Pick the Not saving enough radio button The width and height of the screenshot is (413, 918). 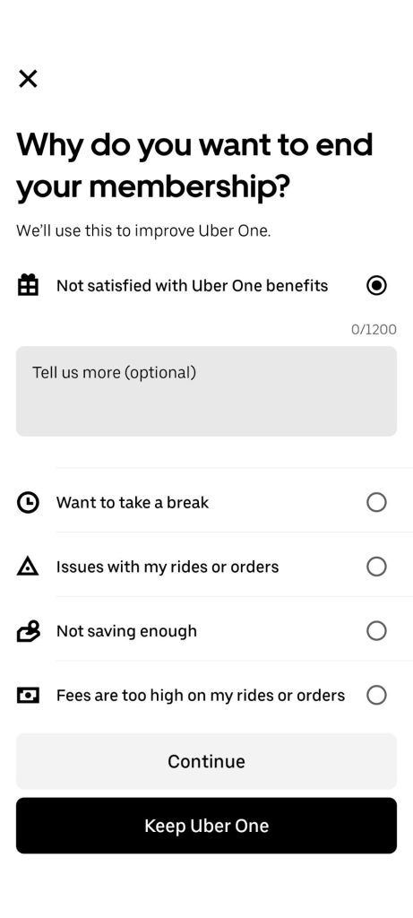click(376, 631)
